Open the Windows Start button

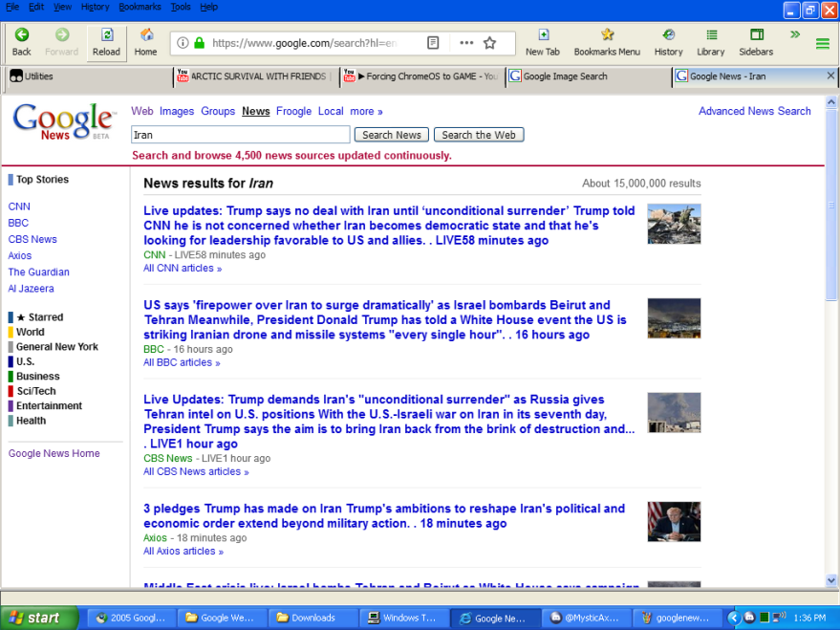38,618
